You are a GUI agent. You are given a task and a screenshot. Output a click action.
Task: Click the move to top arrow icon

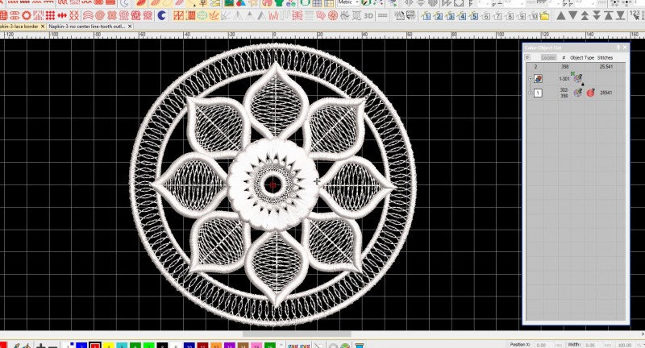tap(608, 16)
